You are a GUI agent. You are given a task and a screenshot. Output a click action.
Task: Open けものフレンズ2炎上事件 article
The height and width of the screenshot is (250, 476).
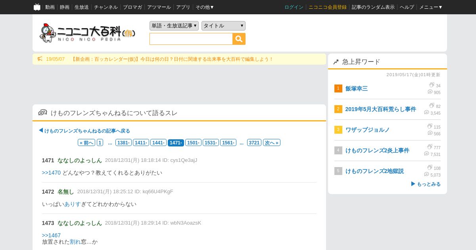coord(377,150)
